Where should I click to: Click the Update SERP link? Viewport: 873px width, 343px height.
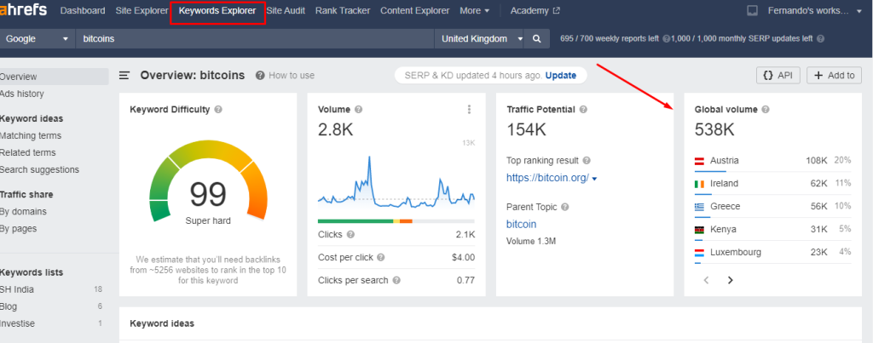click(x=560, y=76)
